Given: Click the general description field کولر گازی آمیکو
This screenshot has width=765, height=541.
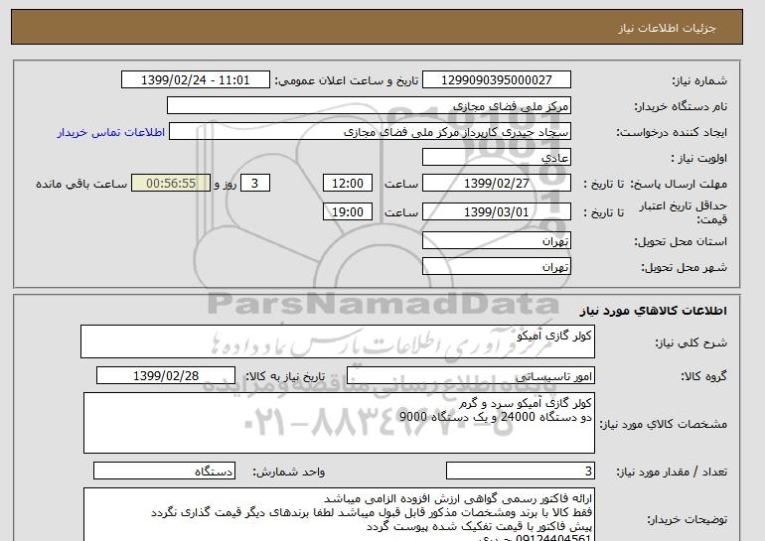Looking at the screenshot, I should pyautogui.click(x=338, y=341).
